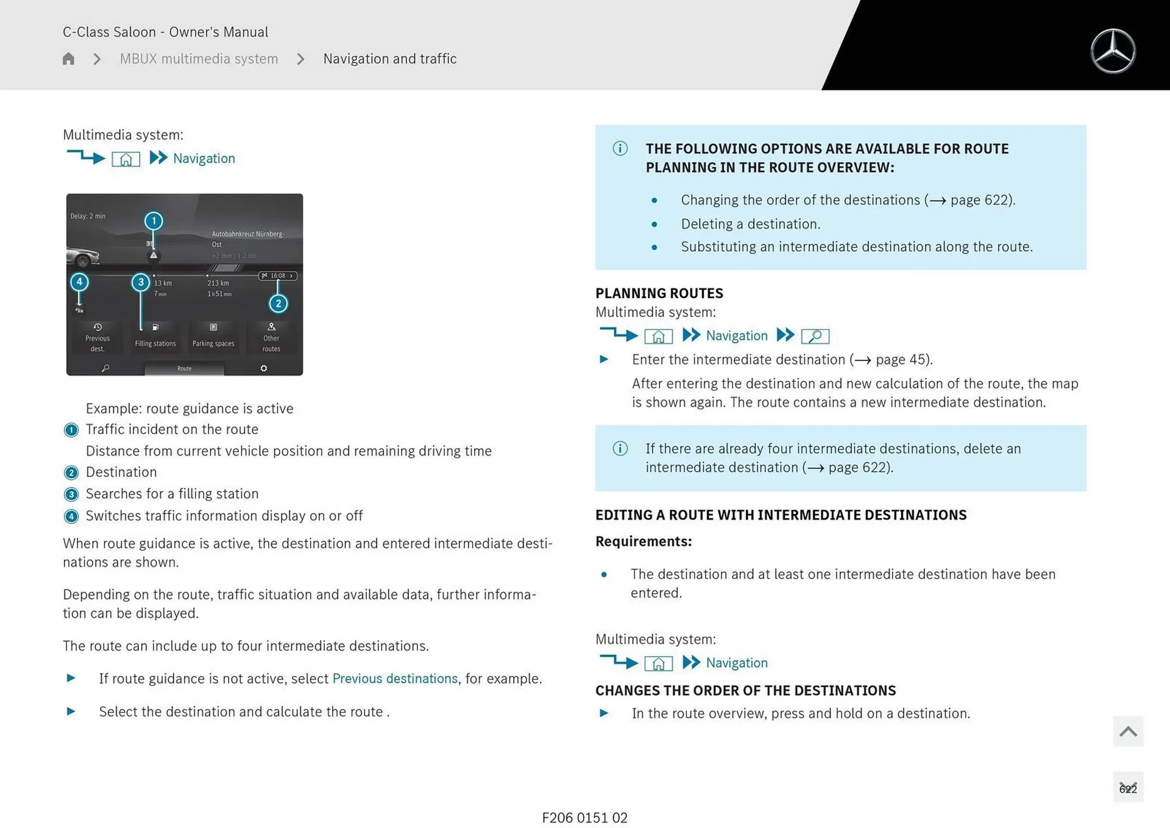Click the chevron after MBUX multimedia system breadcrumb
The height and width of the screenshot is (828, 1170).
300,59
